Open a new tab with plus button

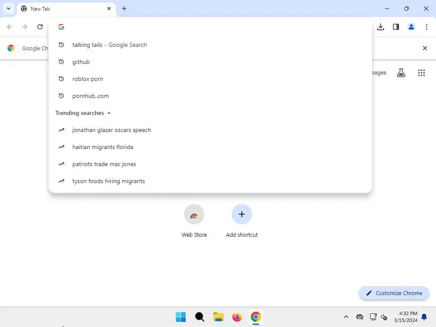coord(124,9)
